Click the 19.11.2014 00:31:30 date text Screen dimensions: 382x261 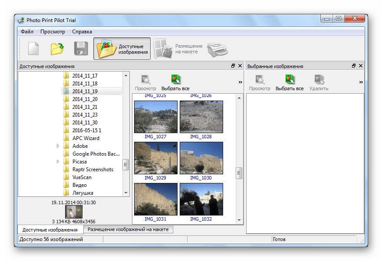(73, 202)
